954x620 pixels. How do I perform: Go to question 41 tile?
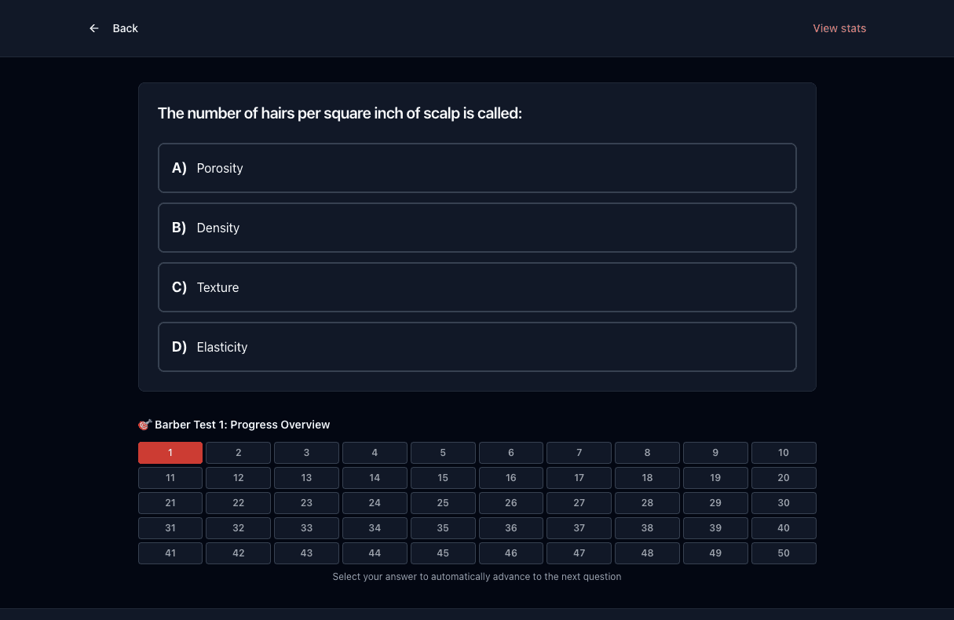(170, 553)
